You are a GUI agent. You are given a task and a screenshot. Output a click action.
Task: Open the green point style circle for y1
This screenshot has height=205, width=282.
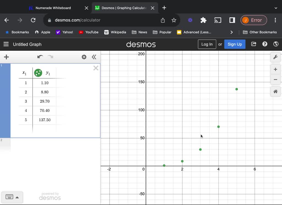[38, 73]
